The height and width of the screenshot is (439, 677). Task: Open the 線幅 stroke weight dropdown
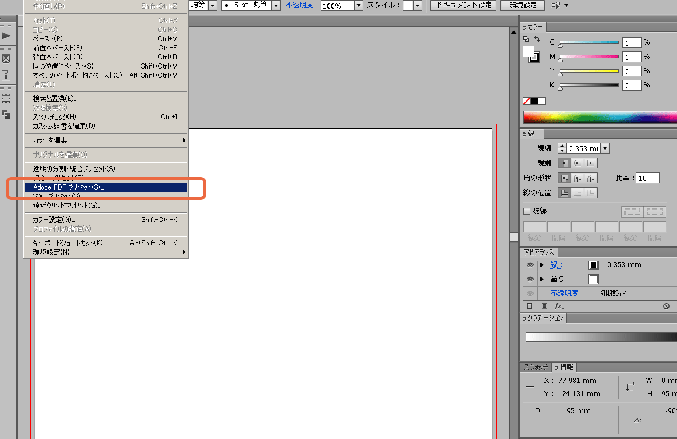click(605, 148)
